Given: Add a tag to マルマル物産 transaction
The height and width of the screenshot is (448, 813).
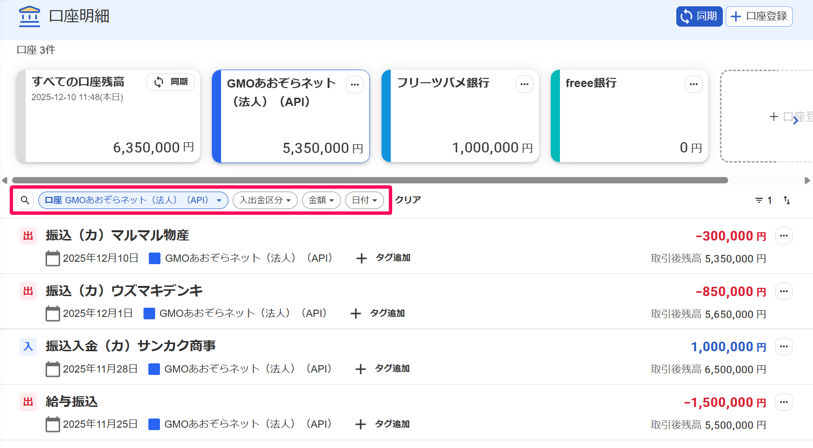Looking at the screenshot, I should tap(383, 258).
